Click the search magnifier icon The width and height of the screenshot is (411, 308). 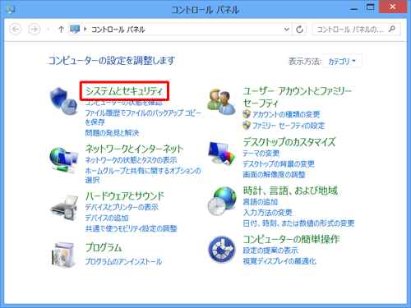[x=392, y=29]
